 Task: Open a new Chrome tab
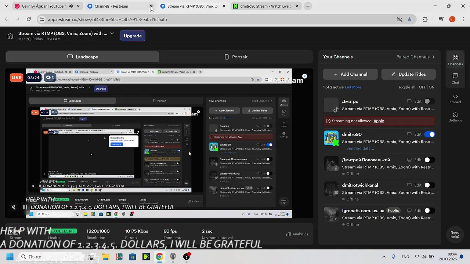[308, 6]
